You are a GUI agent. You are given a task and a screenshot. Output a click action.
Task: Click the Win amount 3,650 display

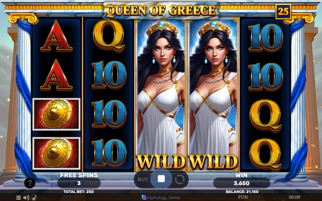(x=241, y=183)
